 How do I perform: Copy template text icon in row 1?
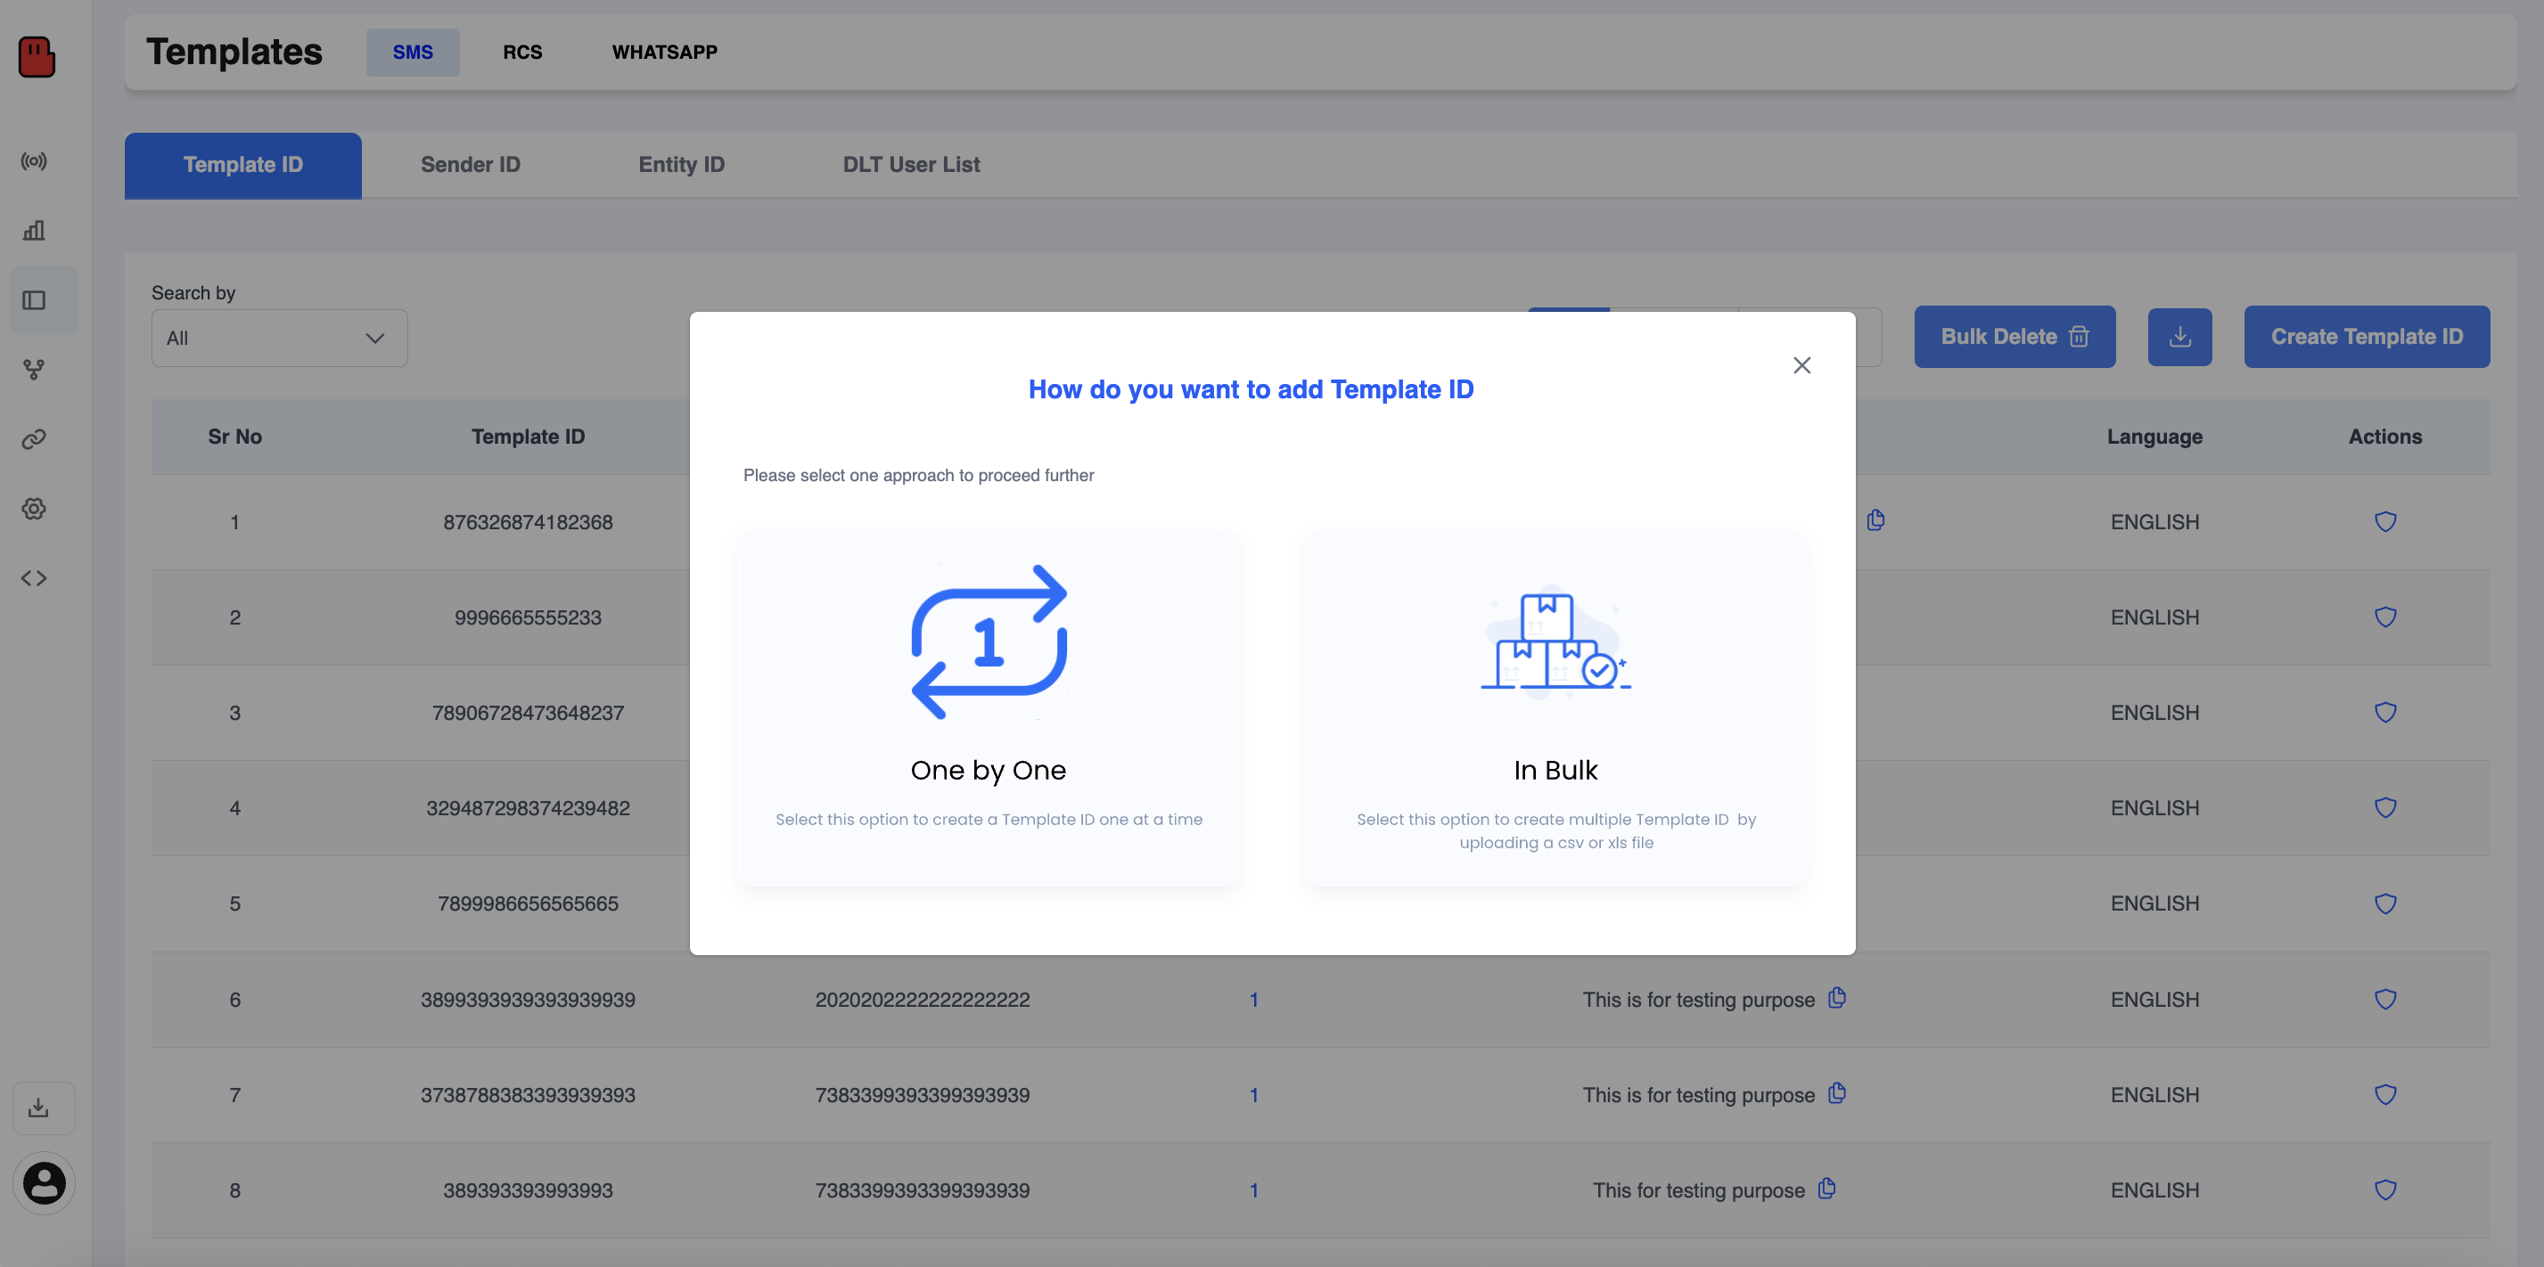(1875, 519)
